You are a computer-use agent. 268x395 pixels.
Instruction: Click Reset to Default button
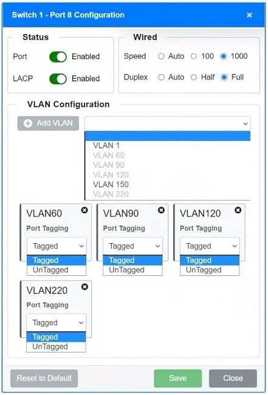pos(44,378)
